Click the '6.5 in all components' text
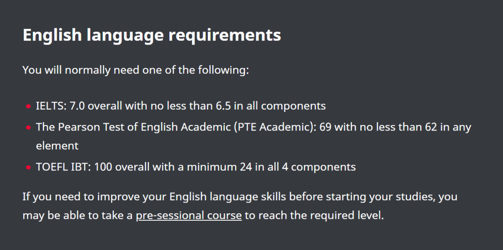 tap(271, 106)
